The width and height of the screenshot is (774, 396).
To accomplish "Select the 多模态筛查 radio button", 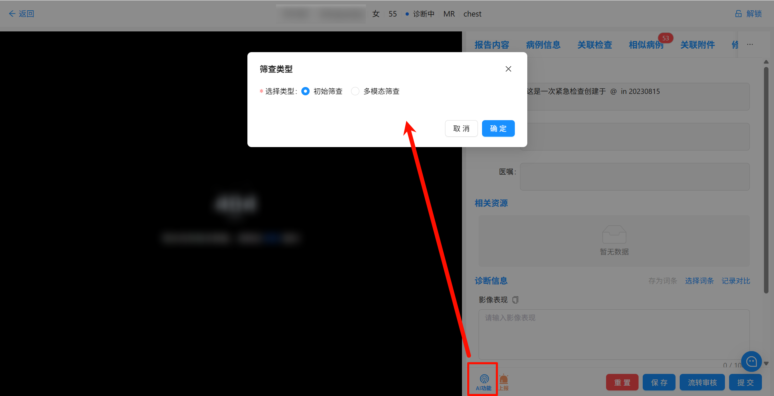I will [355, 91].
